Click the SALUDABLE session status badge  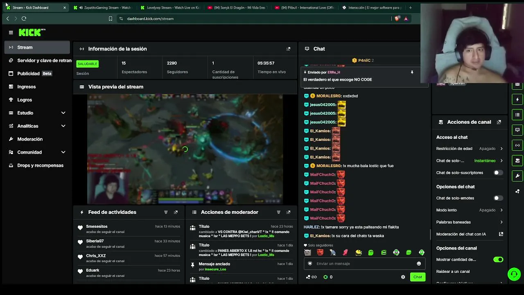click(88, 64)
